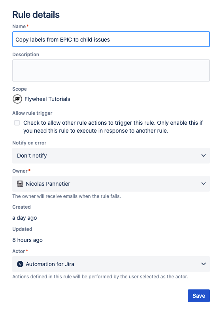Enable the Allow rule trigger checkbox
The image size is (219, 310).
coord(17,123)
